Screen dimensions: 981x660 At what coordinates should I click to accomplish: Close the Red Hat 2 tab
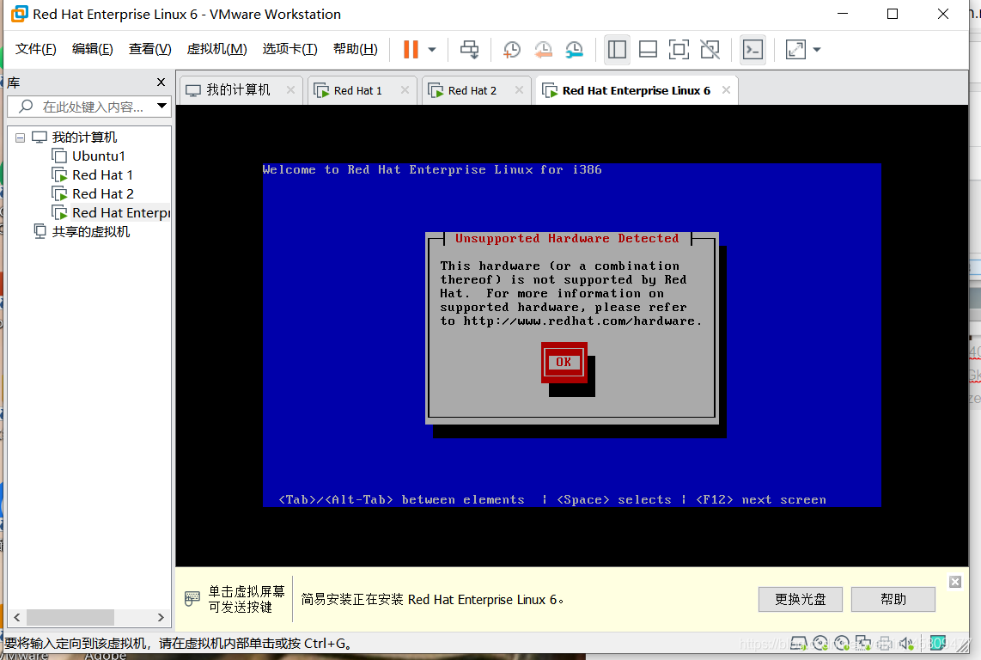(520, 90)
